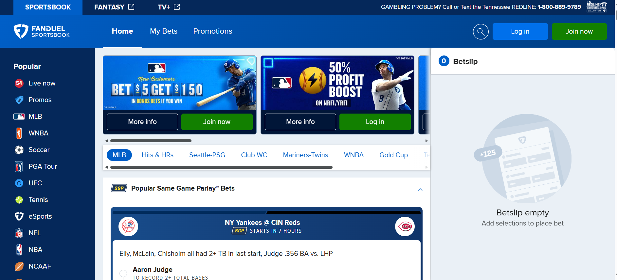The width and height of the screenshot is (617, 280).
Task: Click the Fantasy external link icon
Action: coord(131,7)
